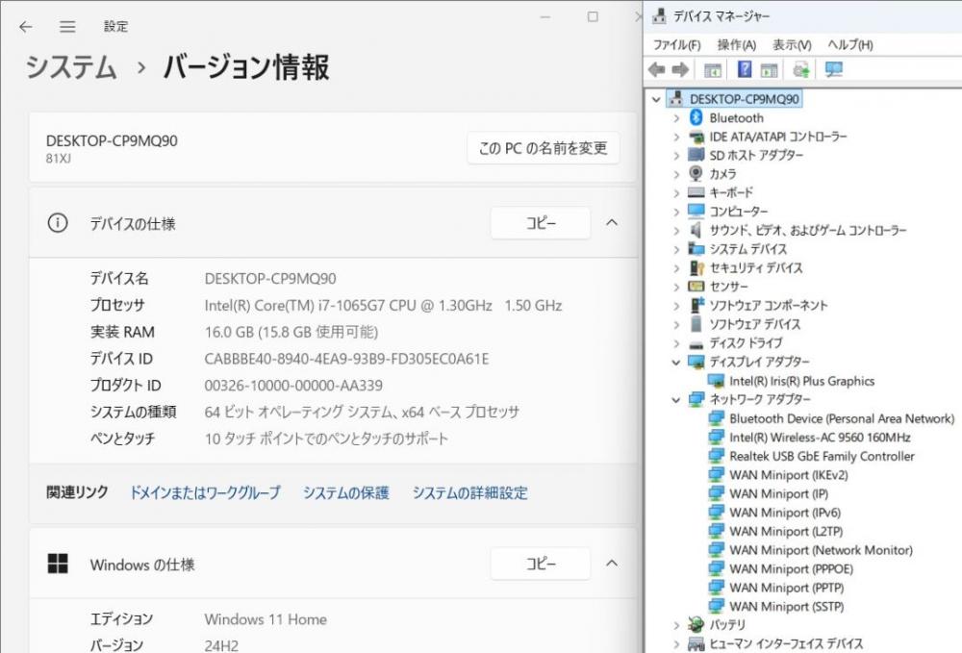This screenshot has height=653, width=962.
Task: Click the info icon beside デバイスの仕様
Action: click(58, 222)
